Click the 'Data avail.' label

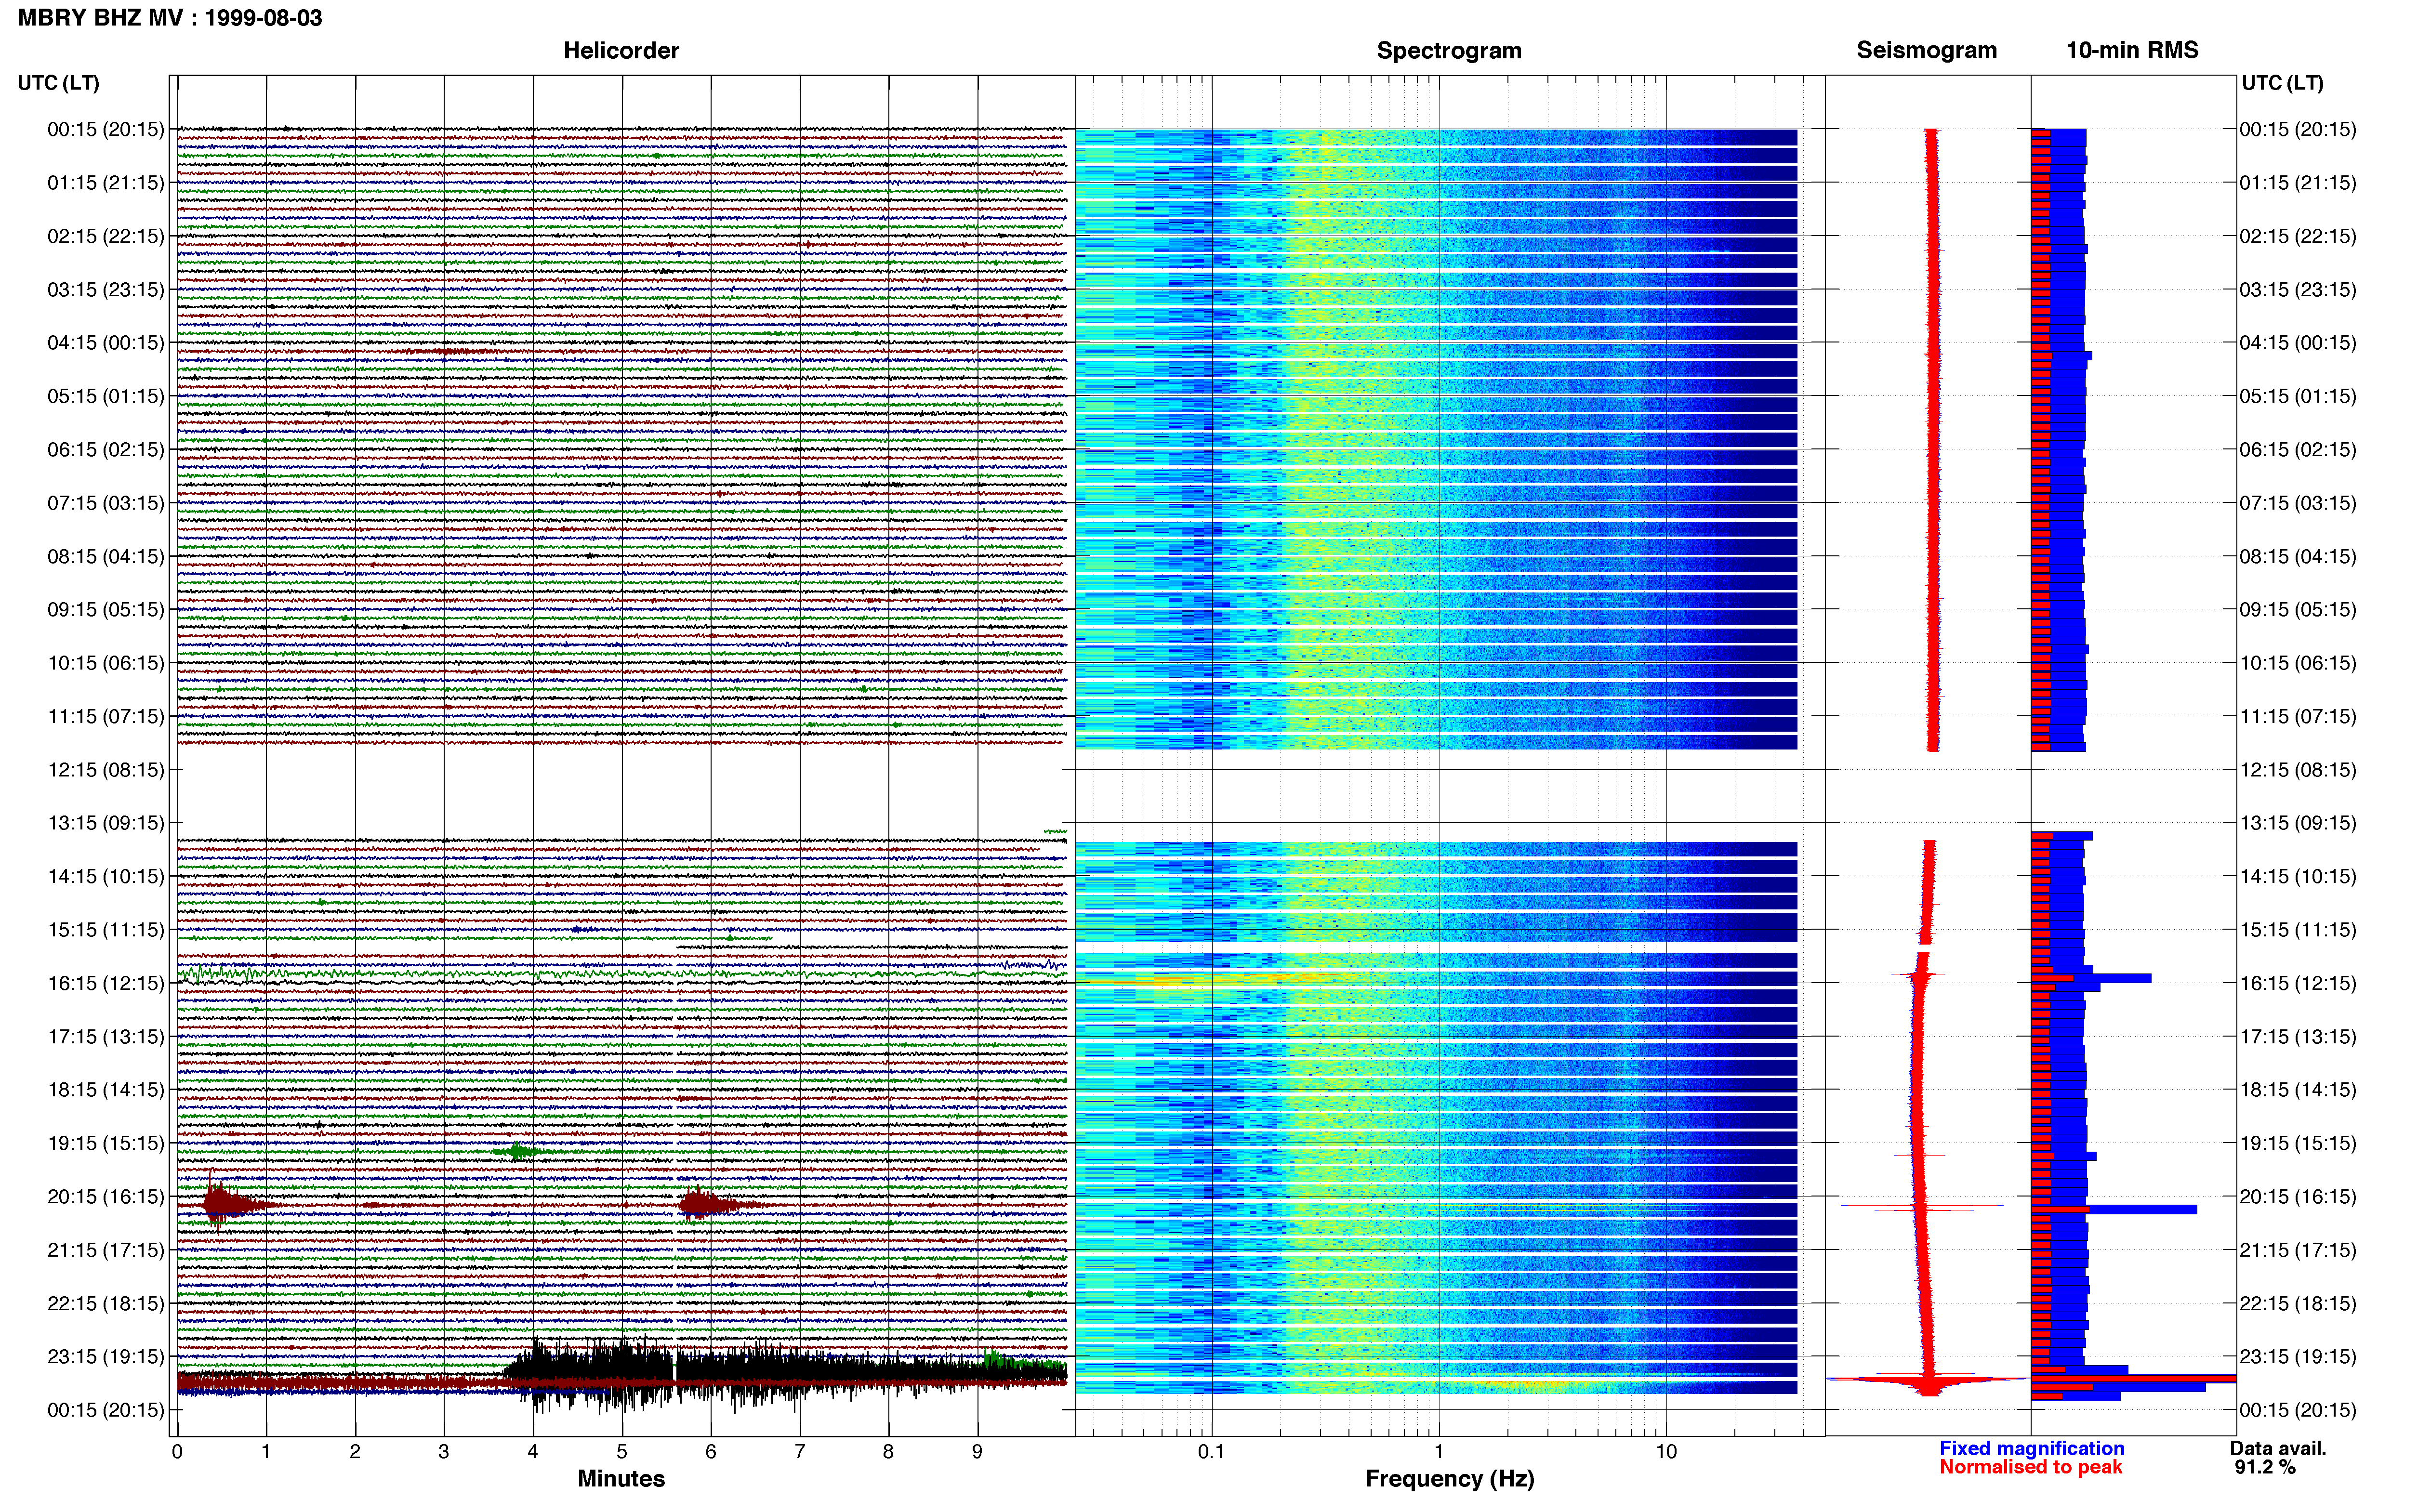[2278, 1448]
